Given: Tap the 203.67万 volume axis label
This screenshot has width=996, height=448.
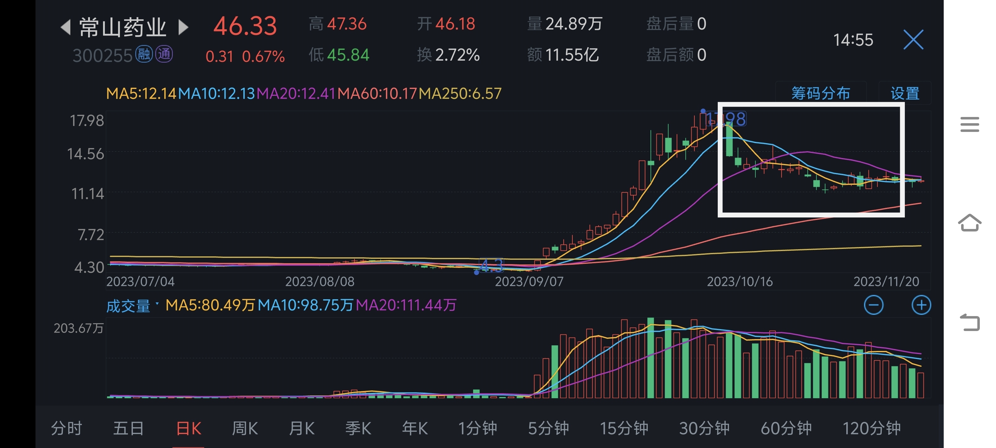Looking at the screenshot, I should tap(78, 328).
